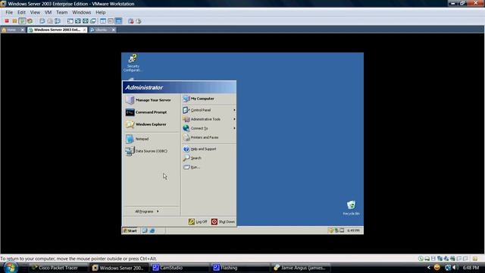The height and width of the screenshot is (273, 485).
Task: Open the Recycle Bin desktop icon
Action: (351, 208)
